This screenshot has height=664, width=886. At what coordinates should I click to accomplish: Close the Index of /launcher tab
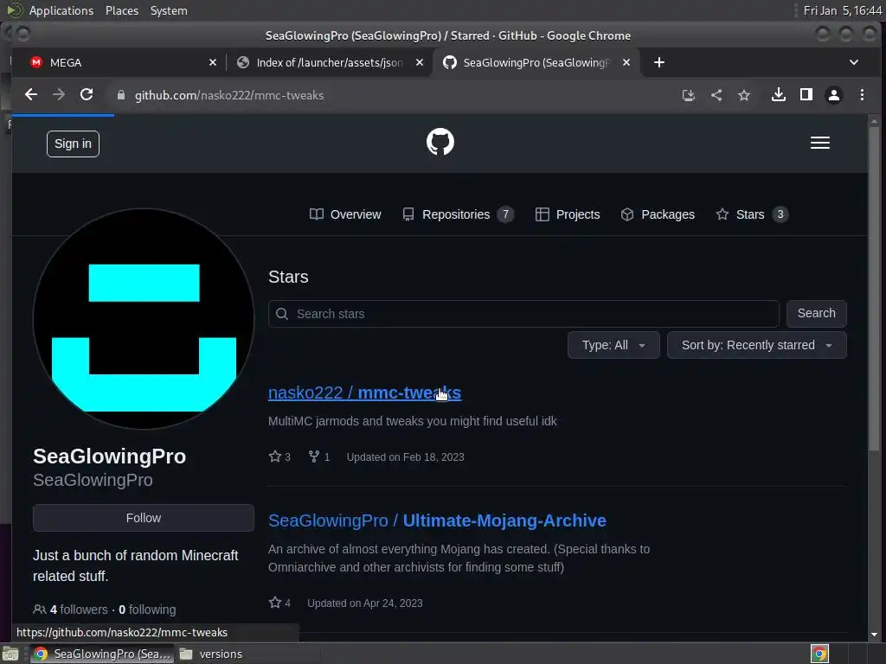point(420,62)
